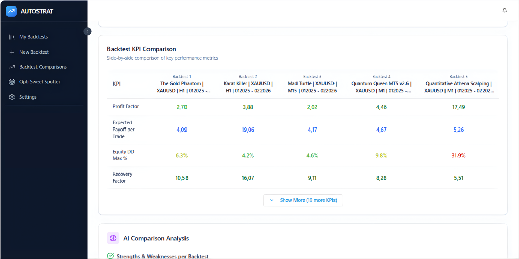The image size is (519, 259).
Task: Open the notifications bell
Action: click(x=504, y=11)
